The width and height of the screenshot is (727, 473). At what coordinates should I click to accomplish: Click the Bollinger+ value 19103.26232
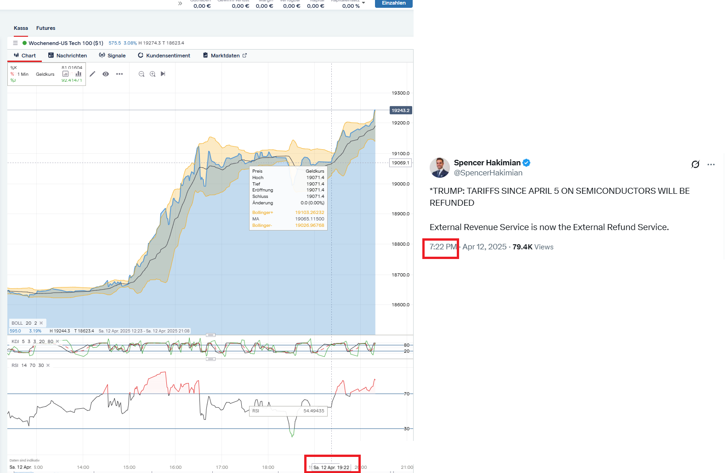pyautogui.click(x=309, y=213)
